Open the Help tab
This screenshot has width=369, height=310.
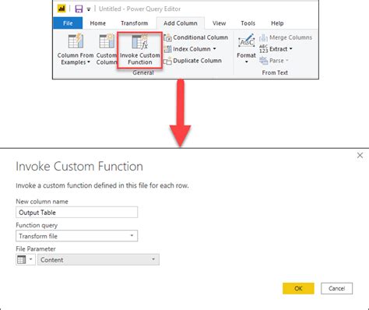click(277, 23)
